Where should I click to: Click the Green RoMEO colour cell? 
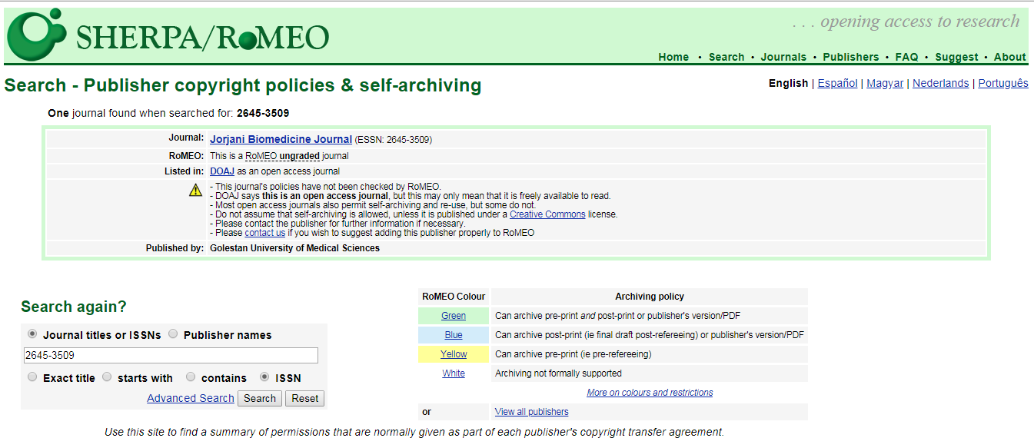pyautogui.click(x=454, y=316)
